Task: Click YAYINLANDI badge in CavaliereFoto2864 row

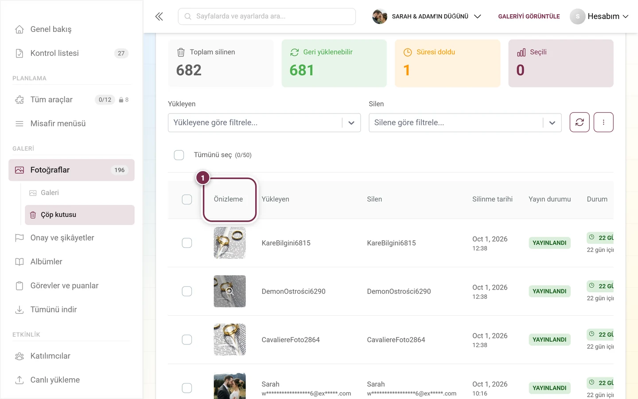Action: pyautogui.click(x=549, y=340)
